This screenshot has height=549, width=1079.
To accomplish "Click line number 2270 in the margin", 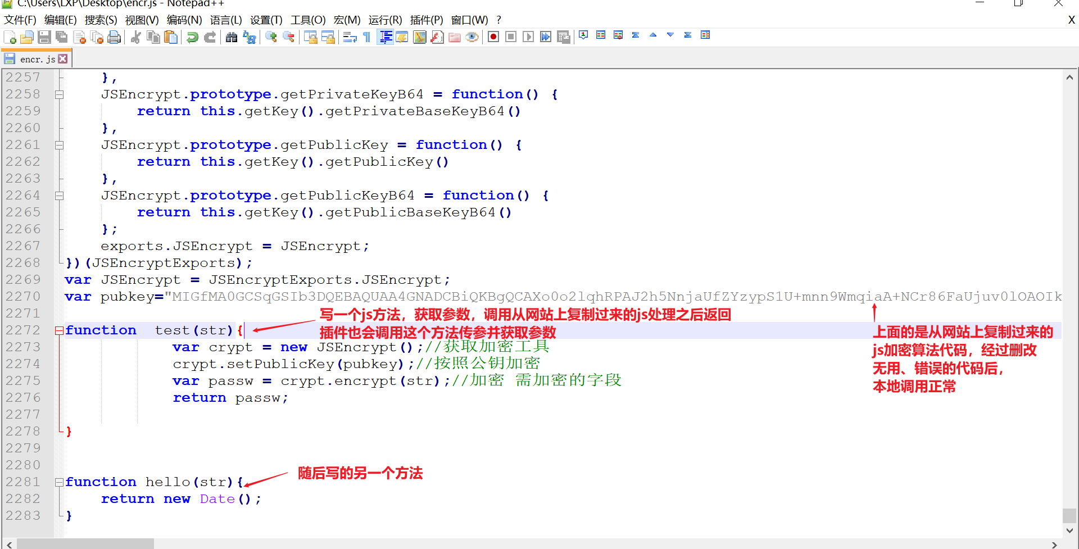I will pos(23,297).
